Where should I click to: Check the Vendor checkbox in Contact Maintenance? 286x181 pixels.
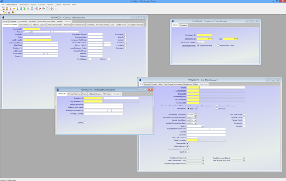point(125,40)
